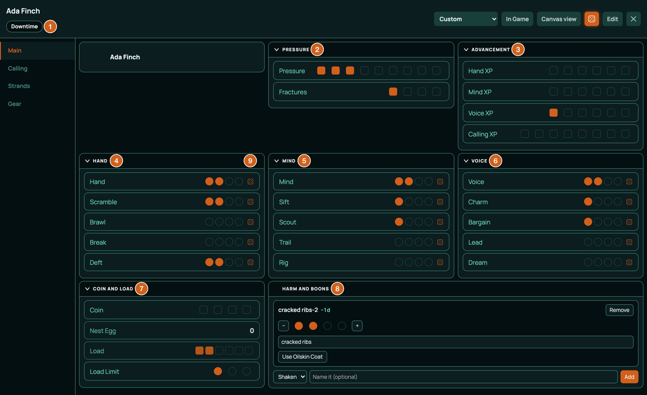Viewport: 647px width, 395px height.
Task: Roll dice for Trail
Action: tap(440, 242)
